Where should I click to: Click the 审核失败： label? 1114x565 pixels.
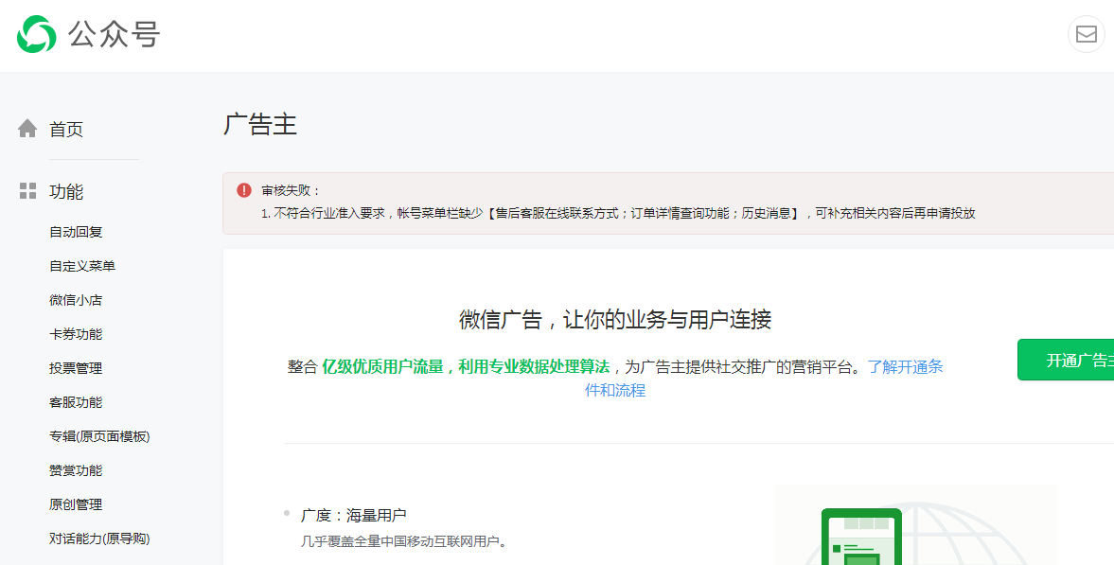click(x=292, y=190)
